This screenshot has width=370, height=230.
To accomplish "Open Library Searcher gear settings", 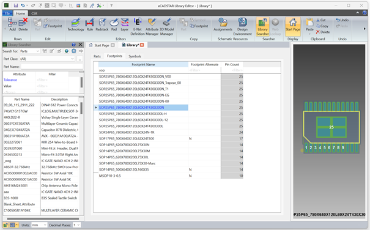I will [74, 51].
